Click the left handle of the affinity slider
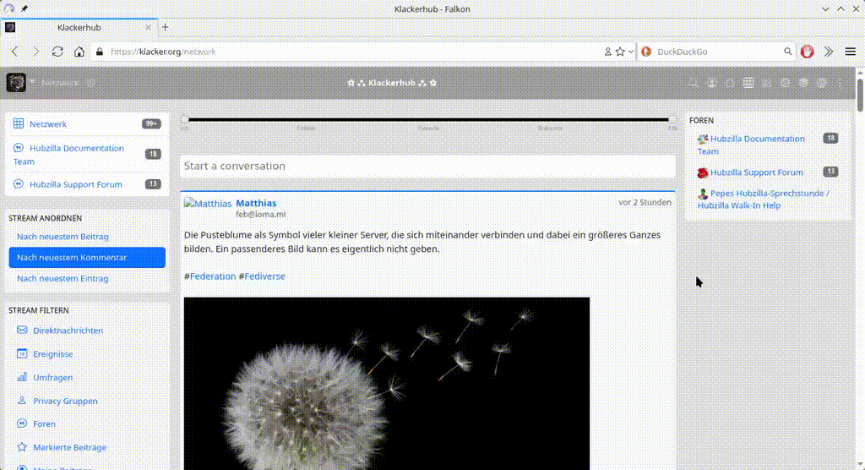The width and height of the screenshot is (865, 470). [x=185, y=119]
